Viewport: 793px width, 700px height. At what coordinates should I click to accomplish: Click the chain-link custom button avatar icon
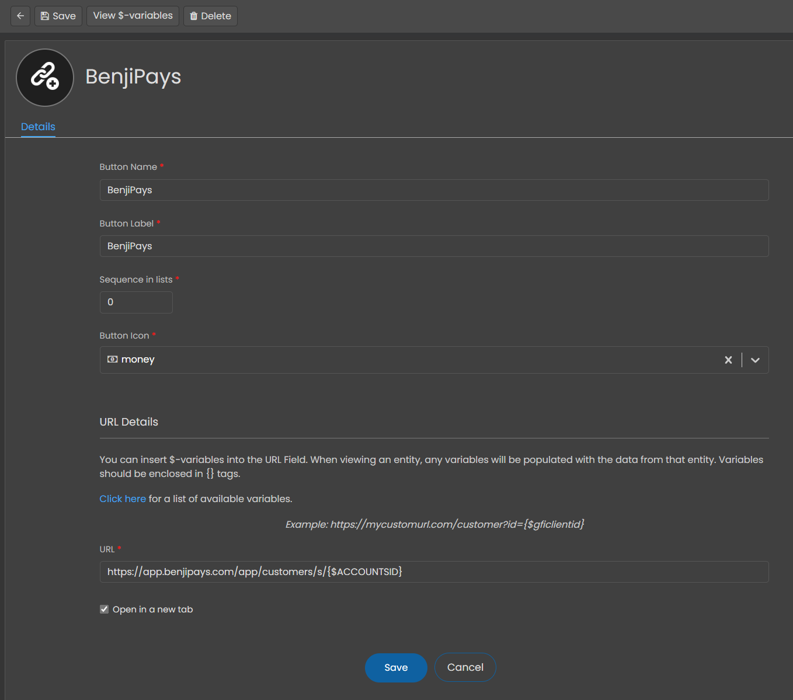point(45,78)
